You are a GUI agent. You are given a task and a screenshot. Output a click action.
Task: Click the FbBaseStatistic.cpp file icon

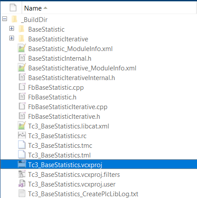pyautogui.click(x=22, y=87)
